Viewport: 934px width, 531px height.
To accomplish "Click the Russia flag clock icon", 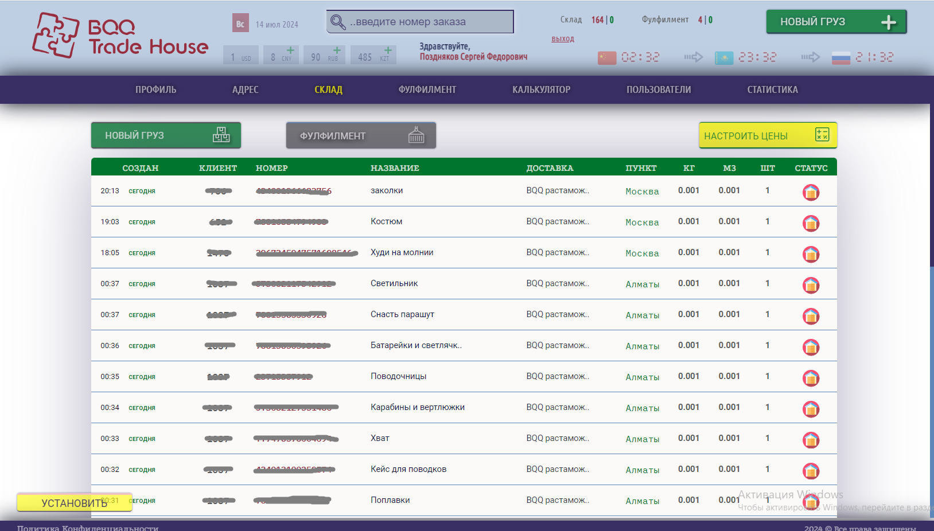I will pos(841,57).
